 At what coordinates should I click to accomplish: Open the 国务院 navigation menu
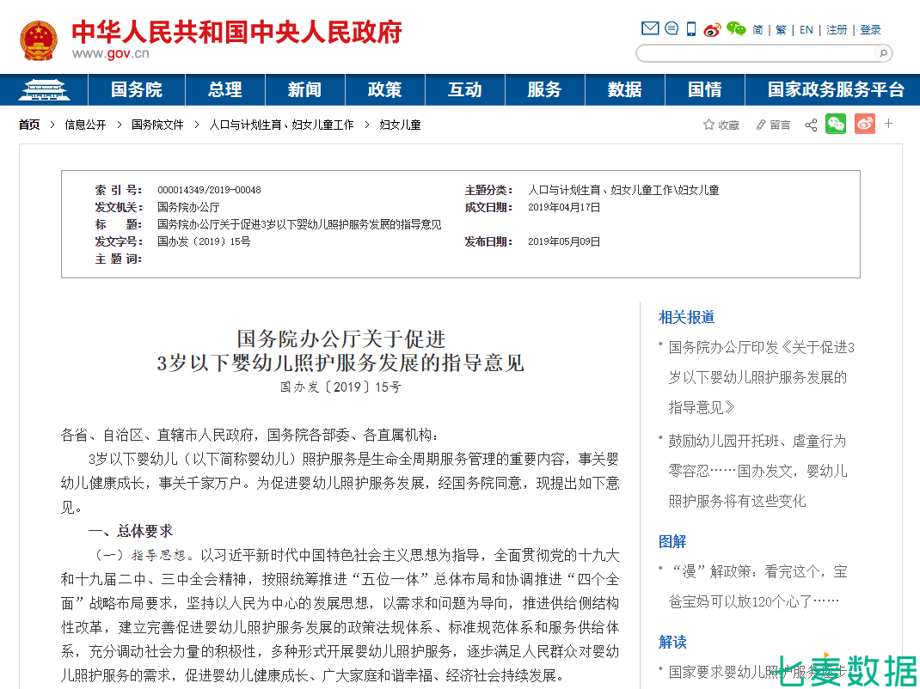click(x=136, y=89)
